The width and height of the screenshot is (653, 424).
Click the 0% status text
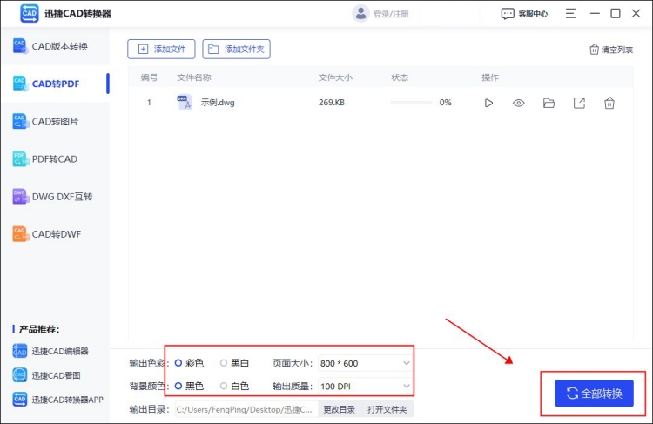click(445, 103)
